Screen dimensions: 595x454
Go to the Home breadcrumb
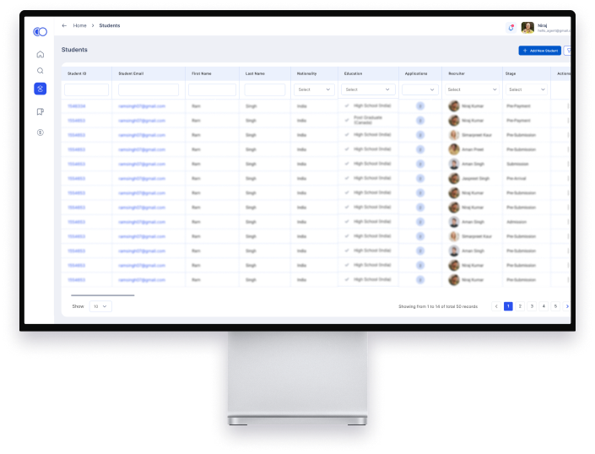click(x=79, y=26)
